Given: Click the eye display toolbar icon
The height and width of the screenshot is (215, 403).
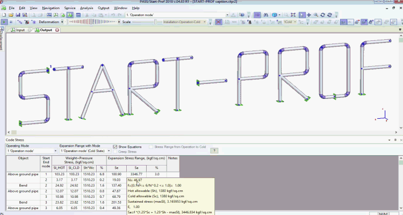Looking at the screenshot, I should [242, 15].
